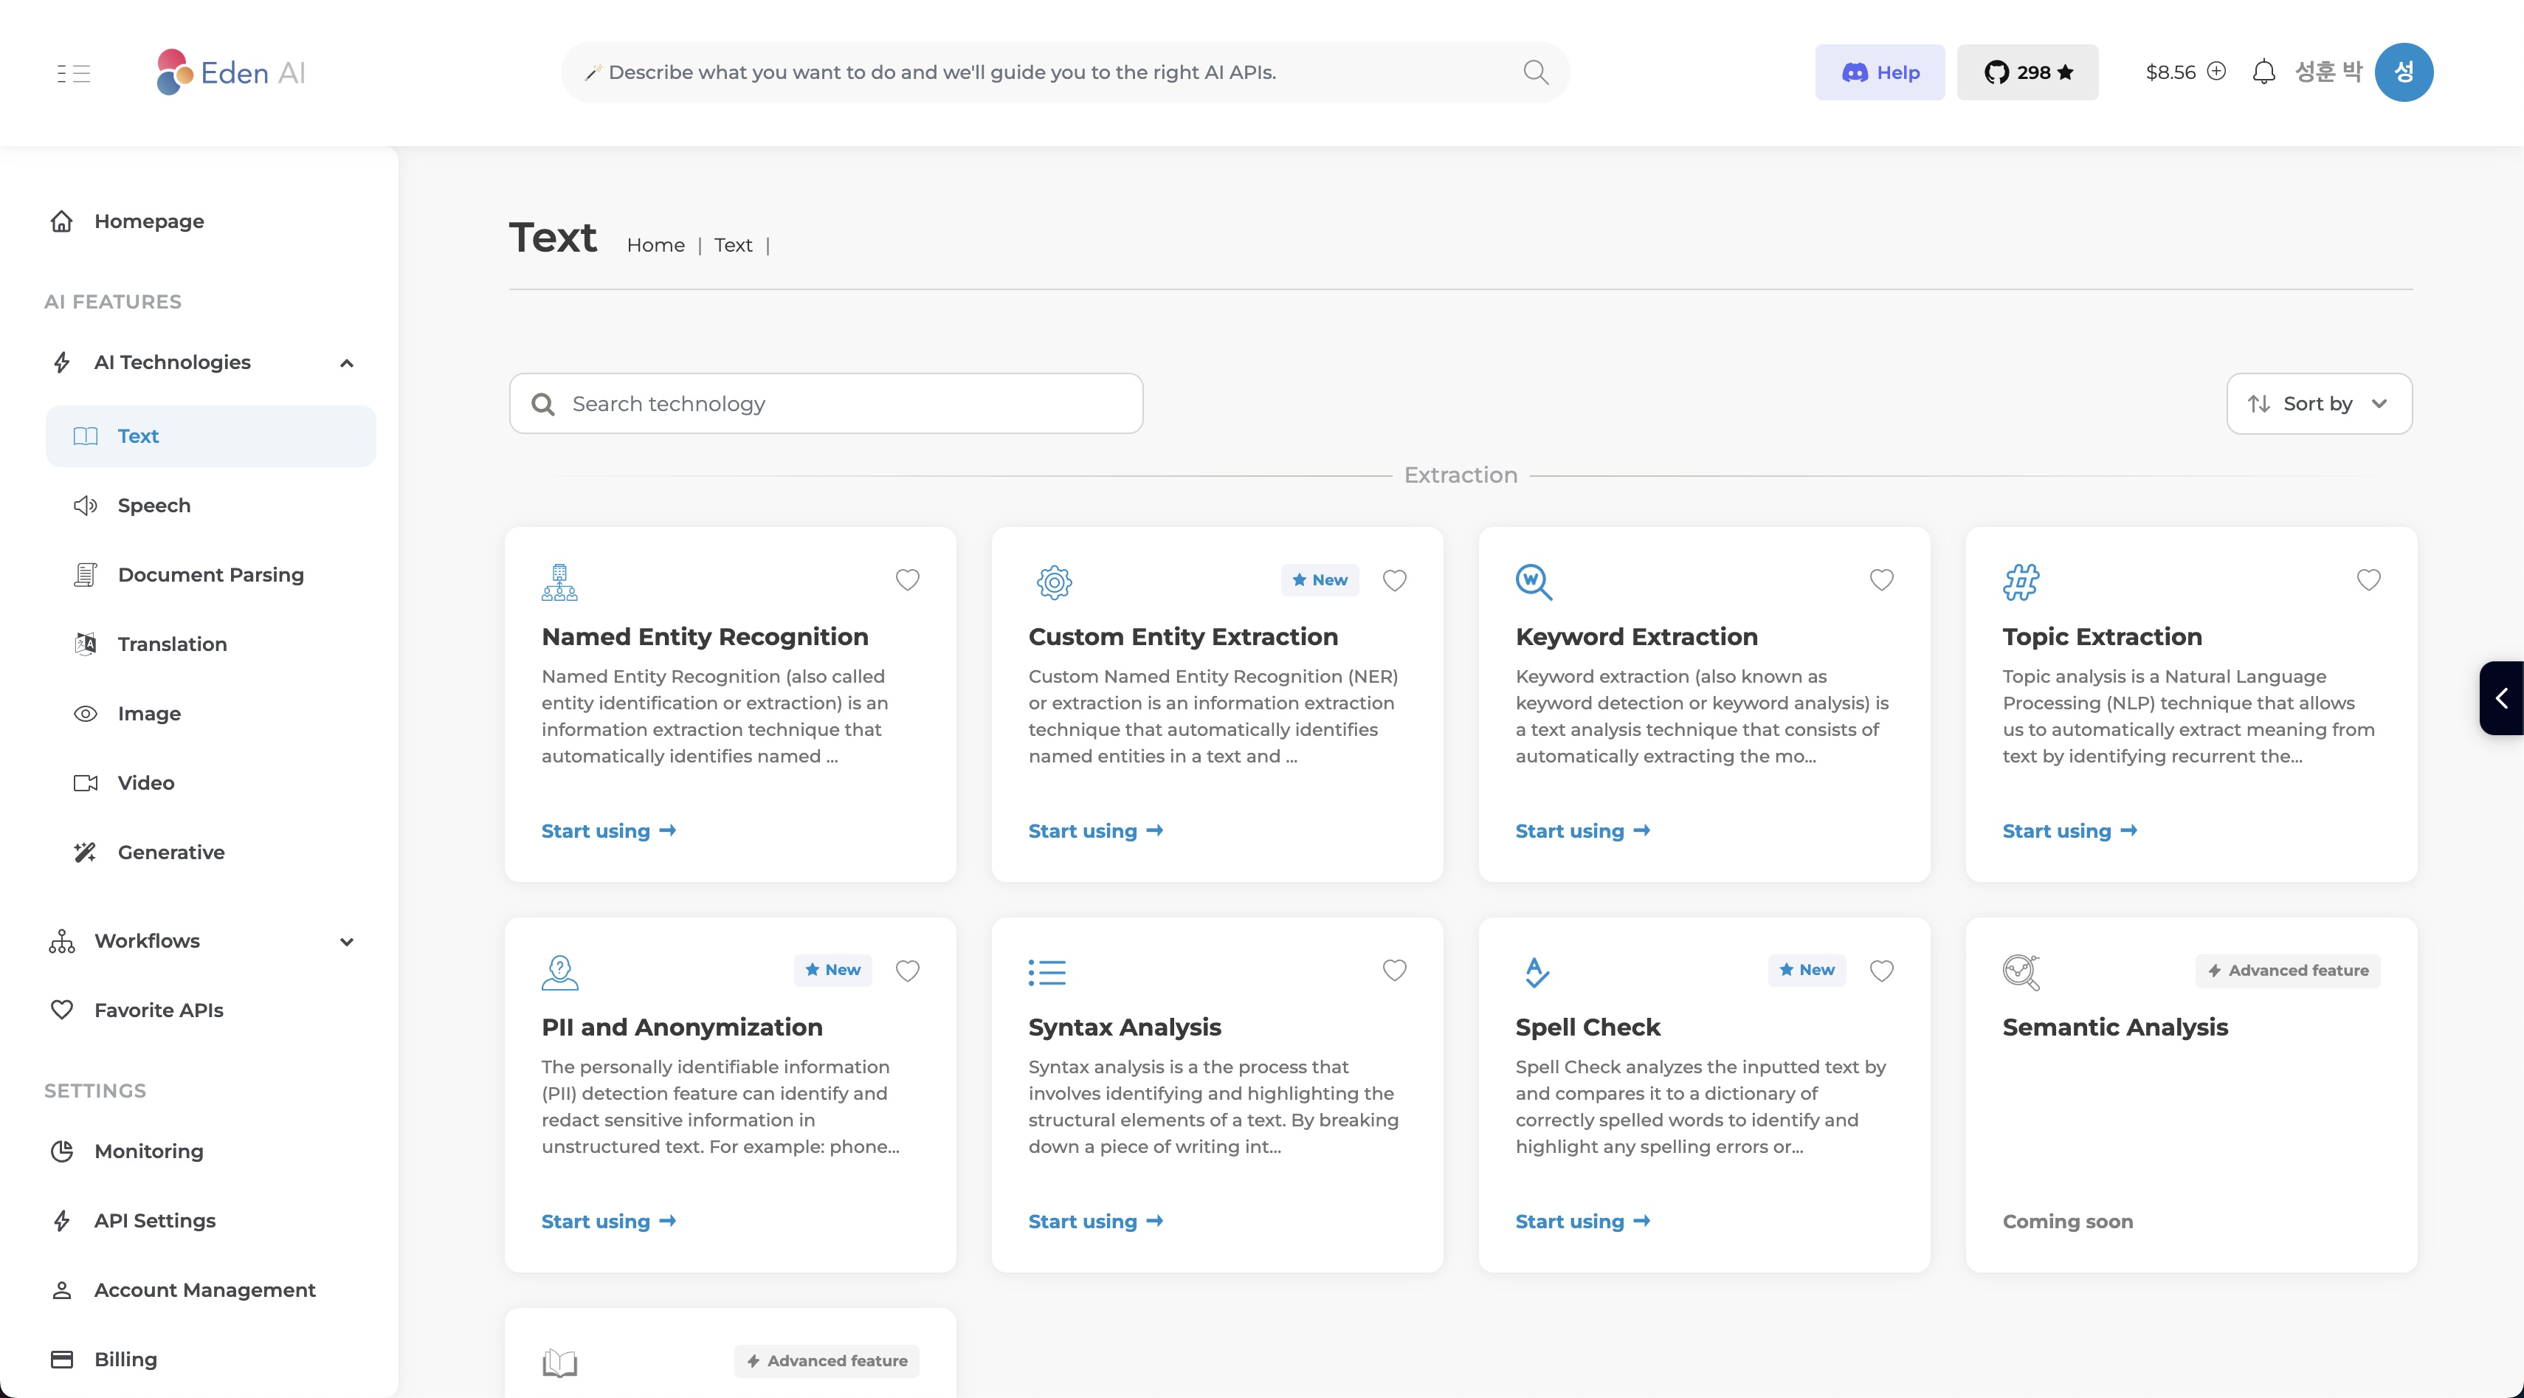Screen dimensions: 2524x1398
Task: Click the magnifier icon in top search
Action: [1535, 72]
